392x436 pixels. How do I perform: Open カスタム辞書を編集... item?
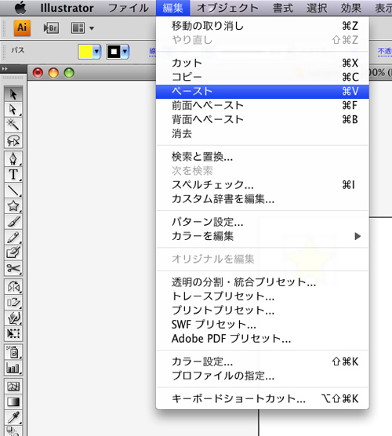click(263, 199)
